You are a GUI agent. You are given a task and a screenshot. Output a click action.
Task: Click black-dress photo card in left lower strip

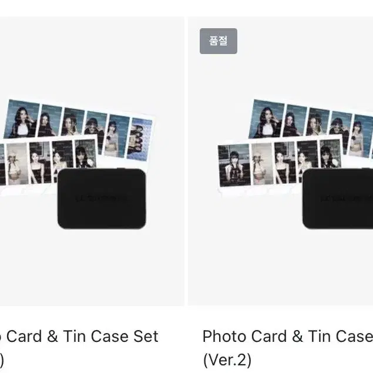tap(39, 163)
